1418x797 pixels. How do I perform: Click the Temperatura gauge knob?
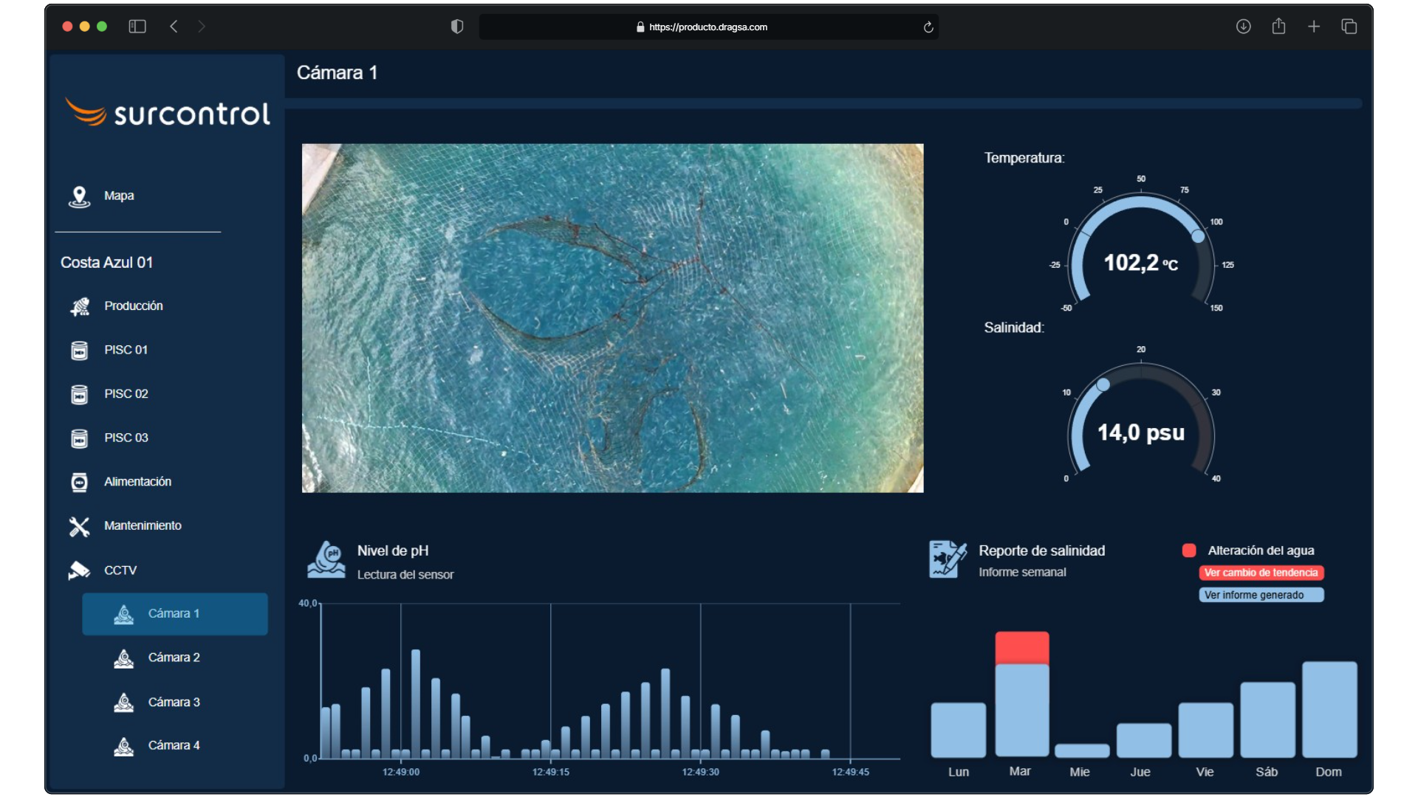[1198, 237]
